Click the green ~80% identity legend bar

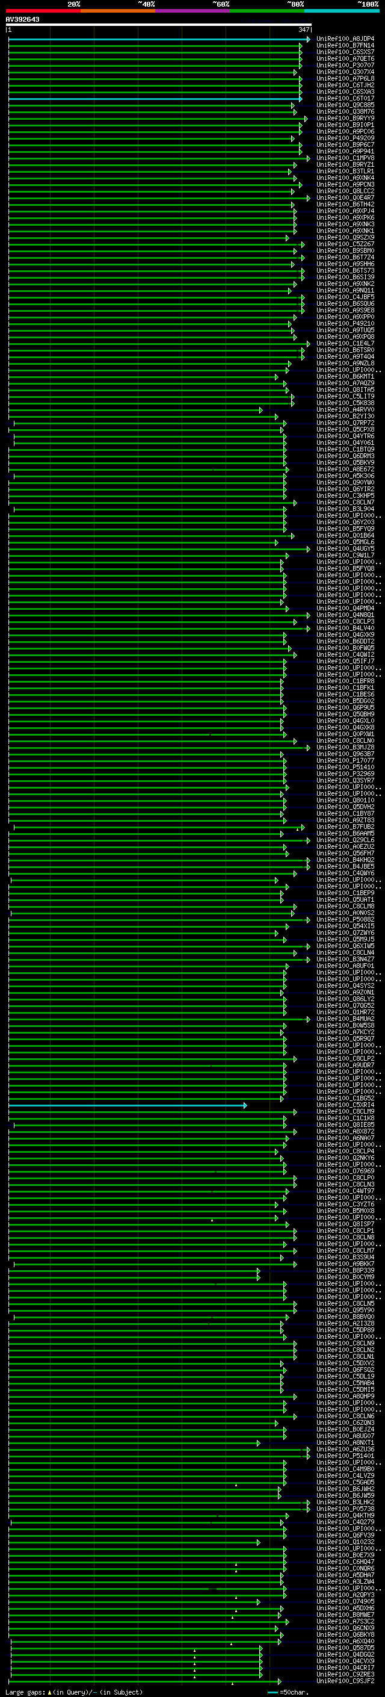tap(267, 11)
